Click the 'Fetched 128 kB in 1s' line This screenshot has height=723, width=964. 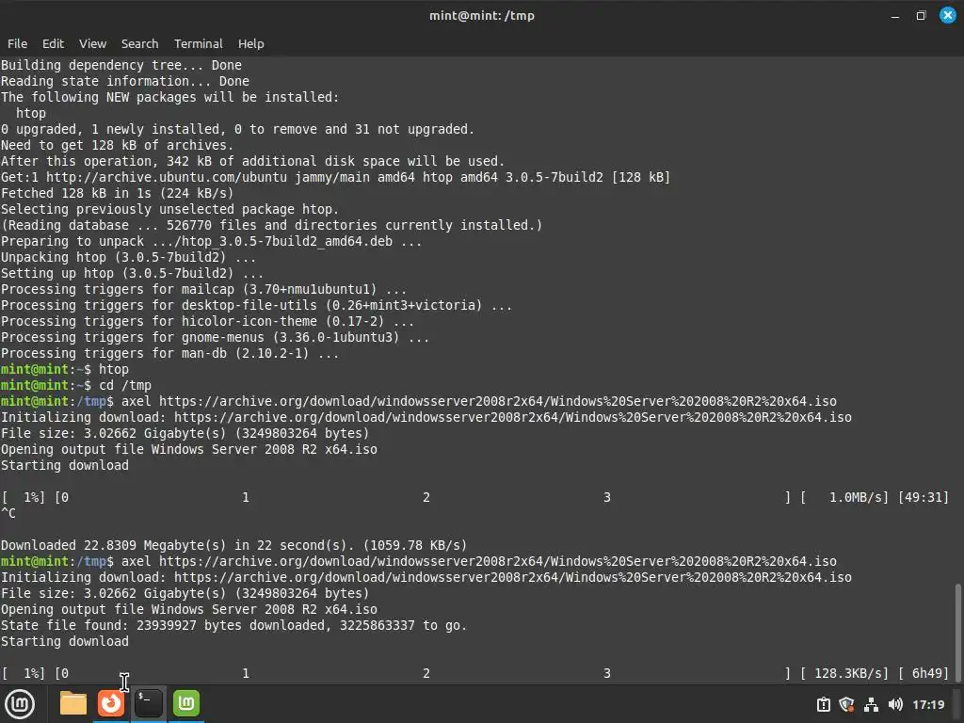(x=117, y=193)
